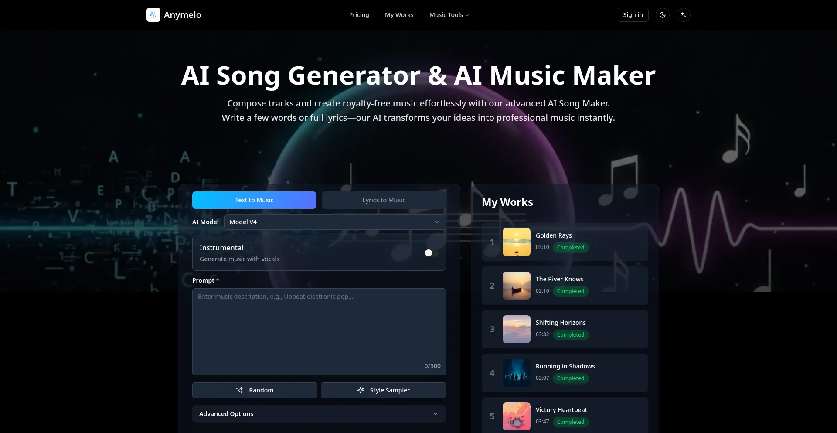Check the Completed badge on Shifting Horizons

[571, 334]
